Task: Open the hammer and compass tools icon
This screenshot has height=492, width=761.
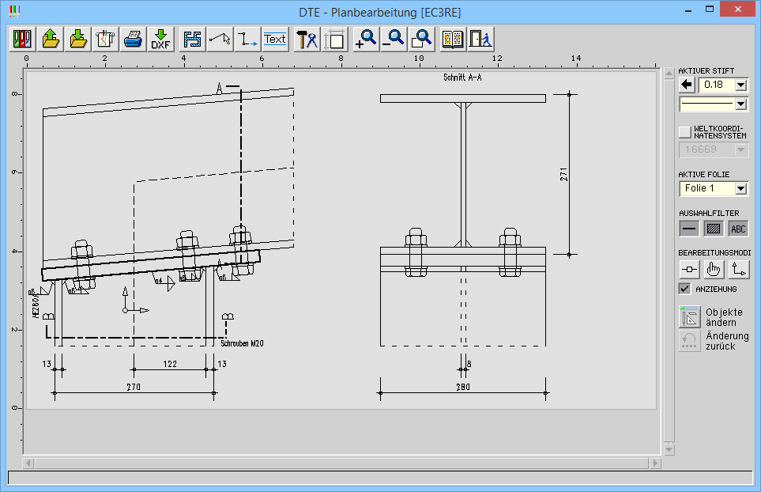Action: pos(307,39)
